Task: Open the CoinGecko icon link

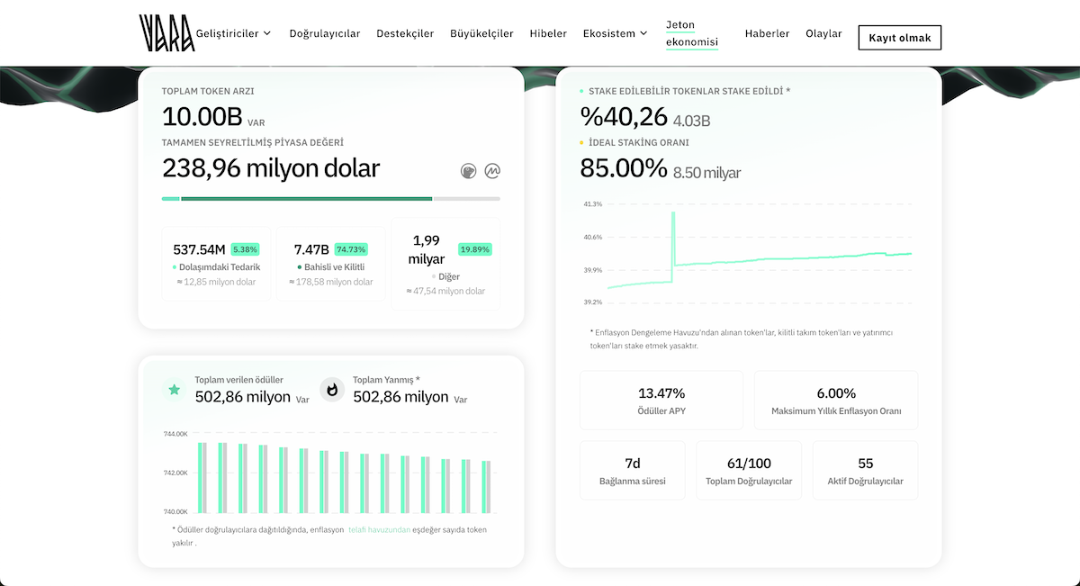Action: click(x=468, y=170)
